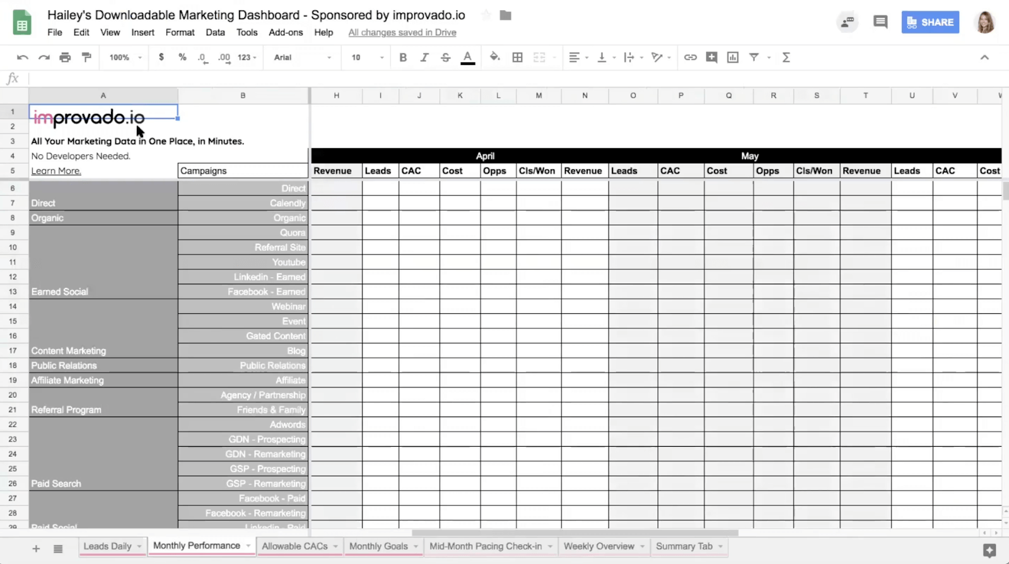Viewport: 1009px width, 564px height.
Task: Format as percent
Action: [182, 57]
